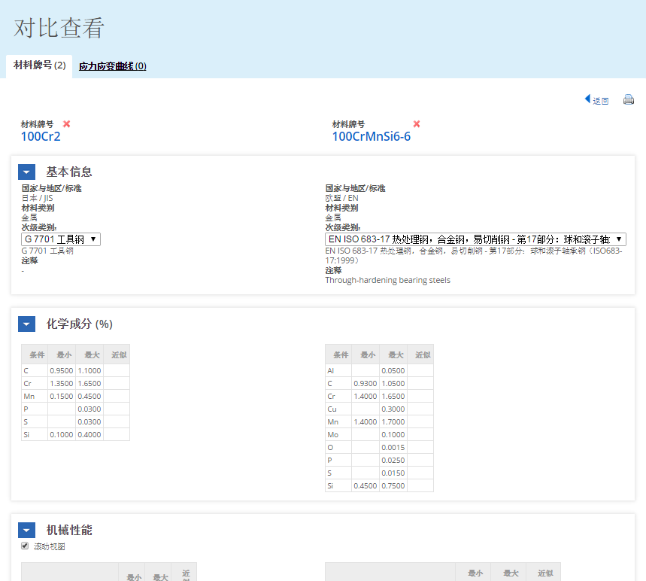Remove 100Cr2 with its red X

click(x=66, y=123)
